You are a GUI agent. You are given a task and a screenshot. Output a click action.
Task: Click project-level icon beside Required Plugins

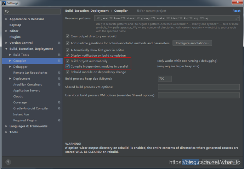[x=59, y=120]
